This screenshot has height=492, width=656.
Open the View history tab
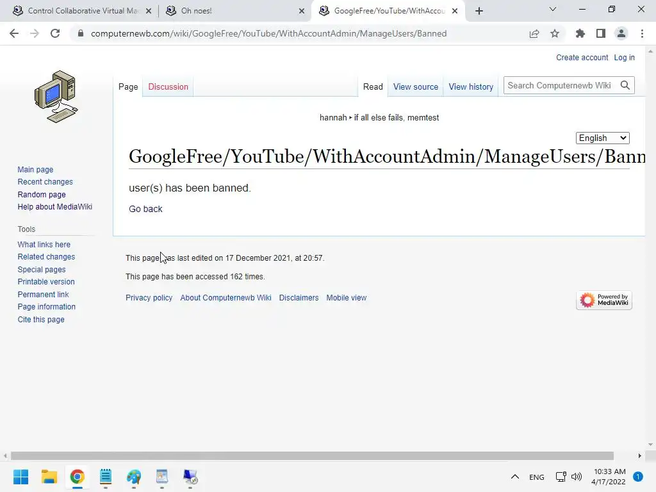point(471,86)
